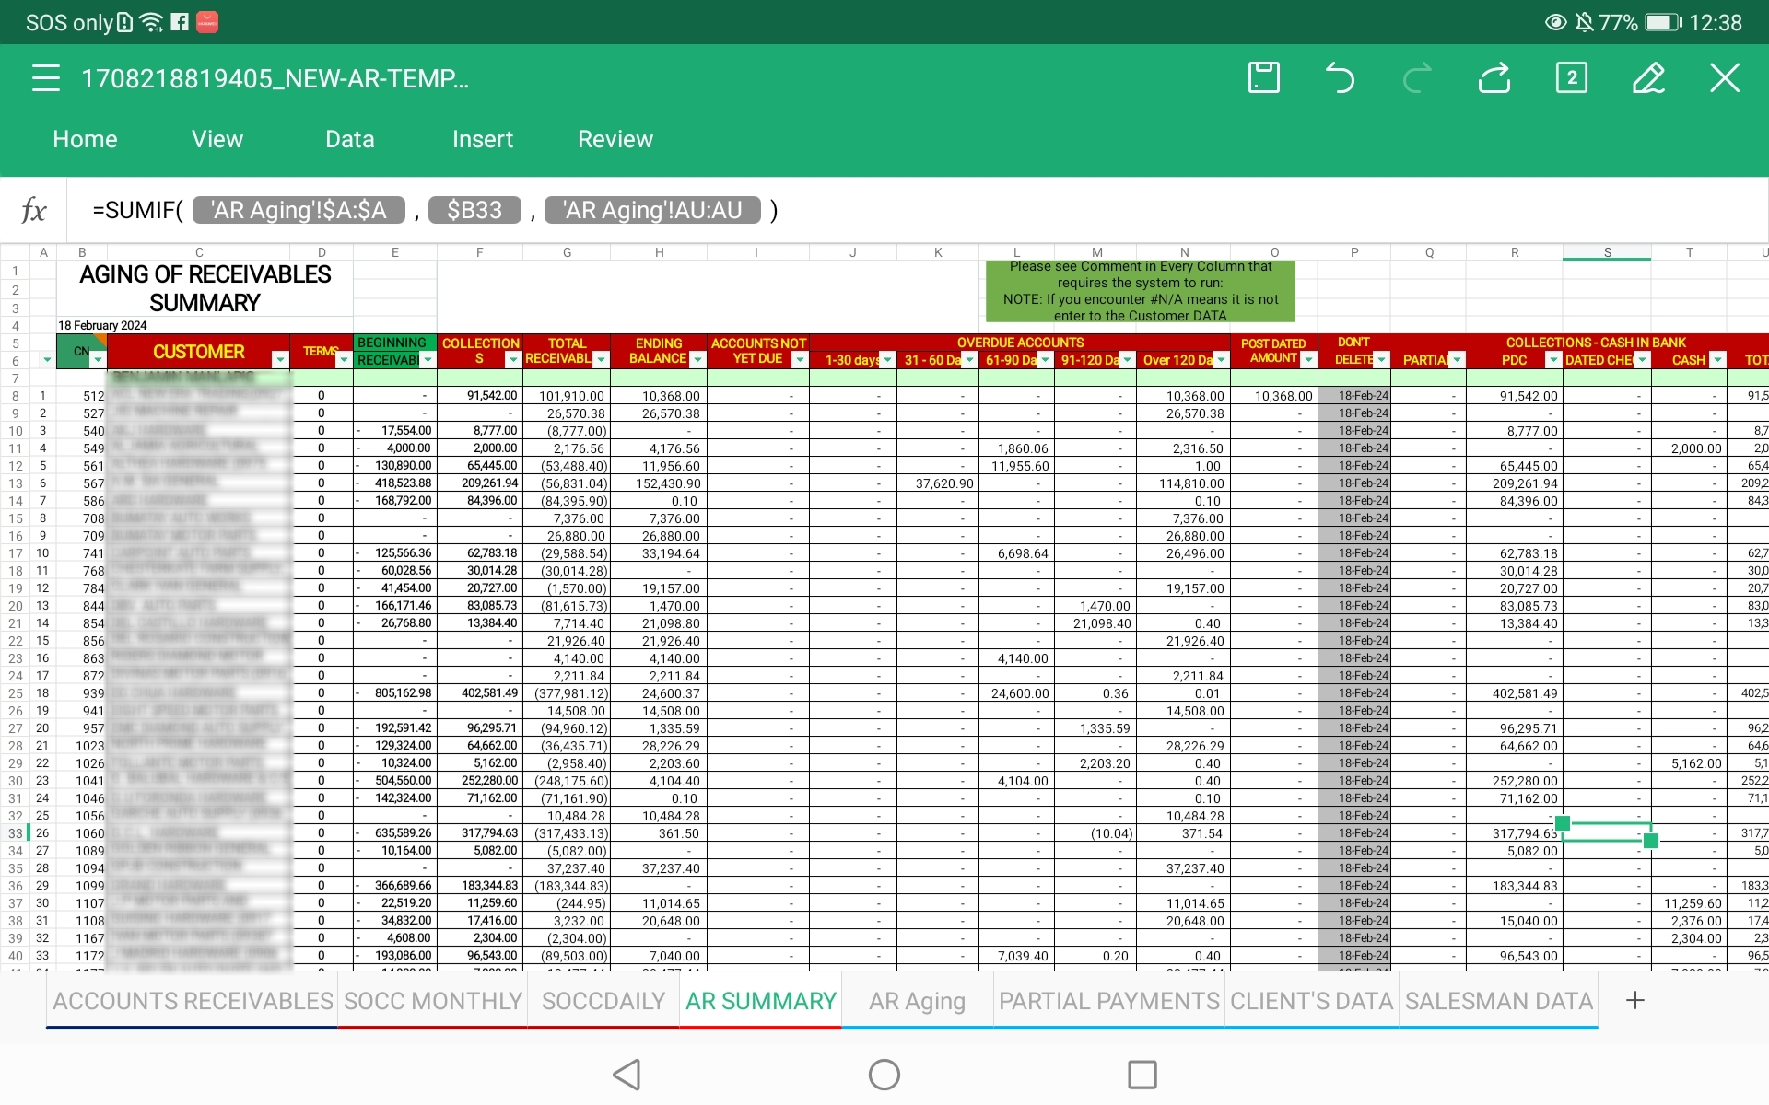Open CUSTOMER column filter dropdown
This screenshot has width=1769, height=1105.
(280, 360)
